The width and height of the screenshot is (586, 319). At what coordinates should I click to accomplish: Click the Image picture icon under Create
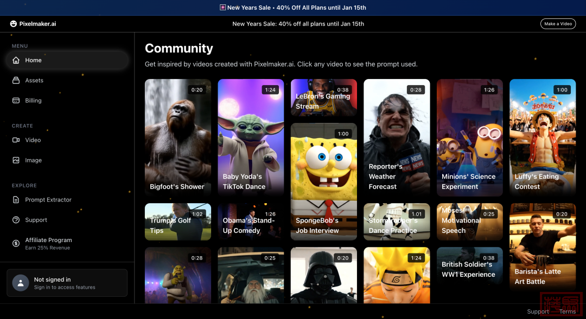click(x=16, y=160)
